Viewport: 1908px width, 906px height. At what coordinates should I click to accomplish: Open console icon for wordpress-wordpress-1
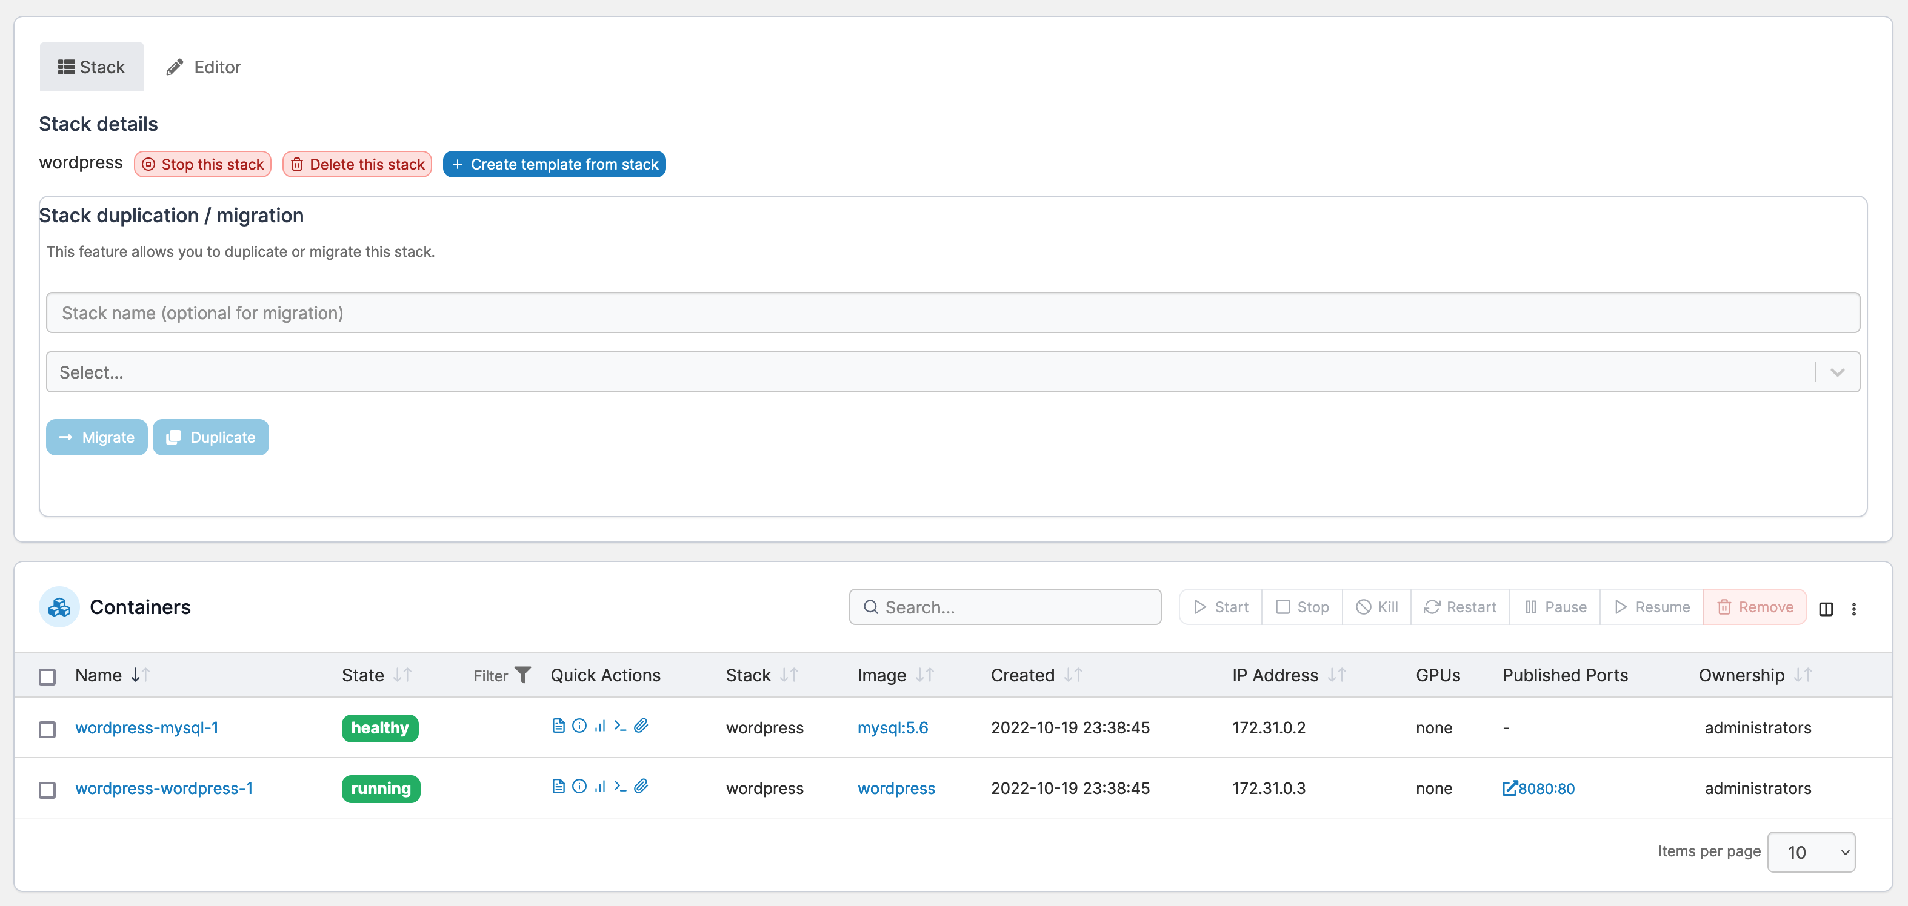(x=620, y=786)
